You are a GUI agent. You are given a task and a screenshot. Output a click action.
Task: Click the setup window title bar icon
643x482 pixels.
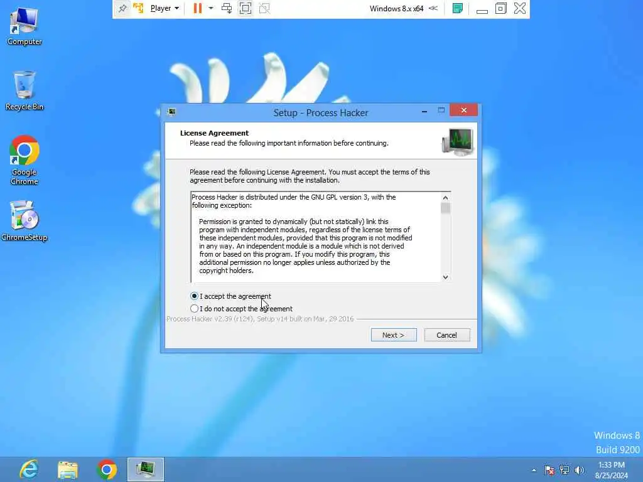pyautogui.click(x=172, y=112)
